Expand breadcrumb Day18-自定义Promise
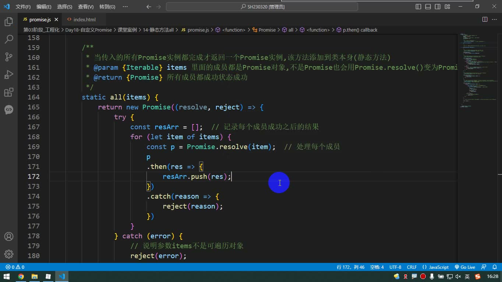Viewport: 502px width, 282px height. (x=89, y=30)
